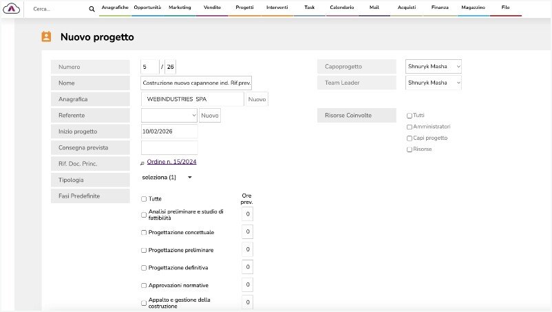Click the small icon before Ordine n. 15/2024

(142, 163)
